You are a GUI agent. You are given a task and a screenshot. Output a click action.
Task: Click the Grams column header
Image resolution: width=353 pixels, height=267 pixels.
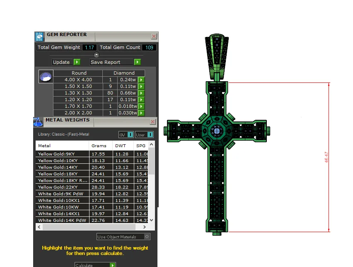(101, 146)
